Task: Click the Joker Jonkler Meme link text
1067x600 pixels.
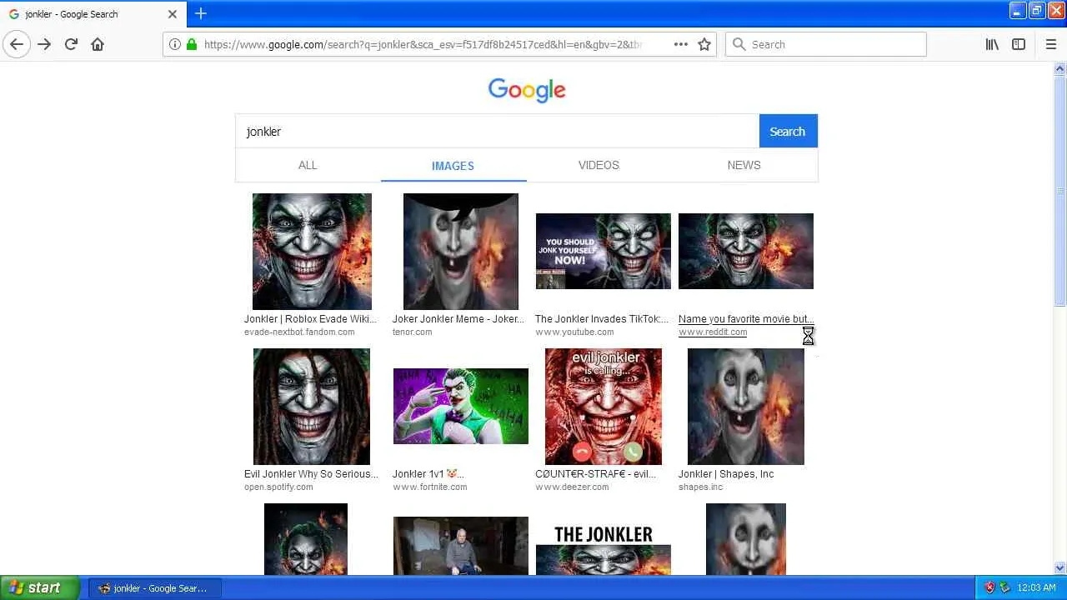Action: coord(458,319)
